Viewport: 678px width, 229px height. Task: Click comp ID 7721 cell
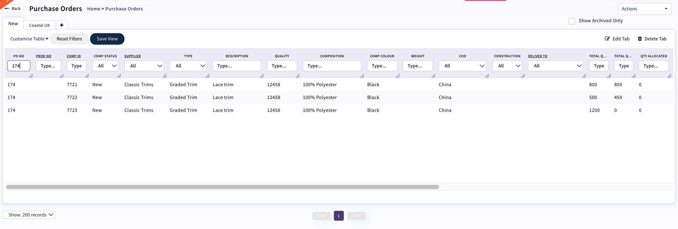click(72, 85)
